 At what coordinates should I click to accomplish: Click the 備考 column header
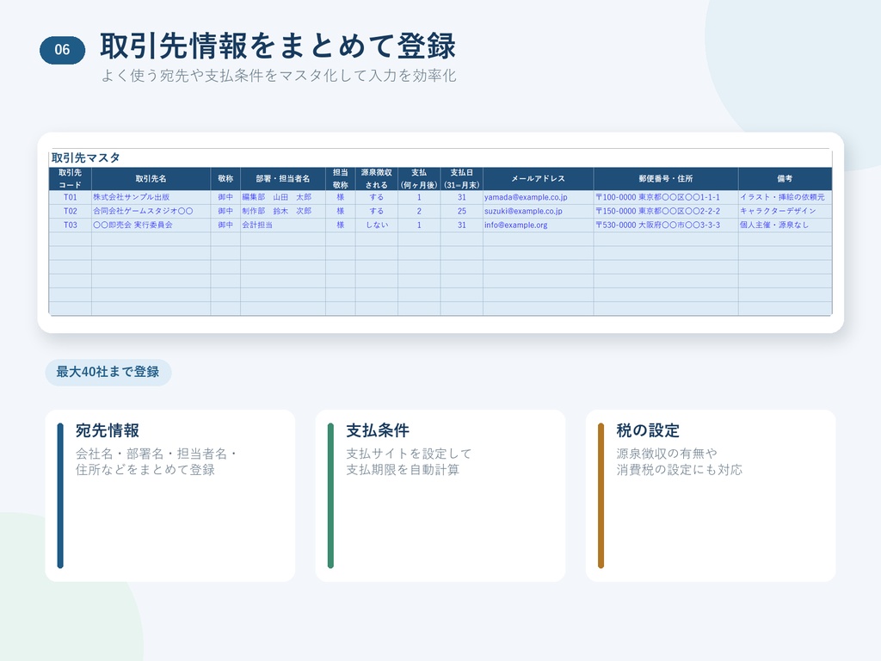tap(785, 179)
